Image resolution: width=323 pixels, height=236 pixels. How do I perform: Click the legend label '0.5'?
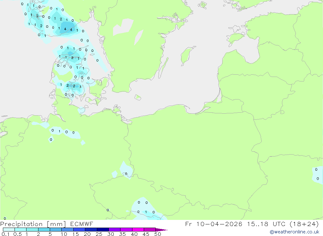17,234
